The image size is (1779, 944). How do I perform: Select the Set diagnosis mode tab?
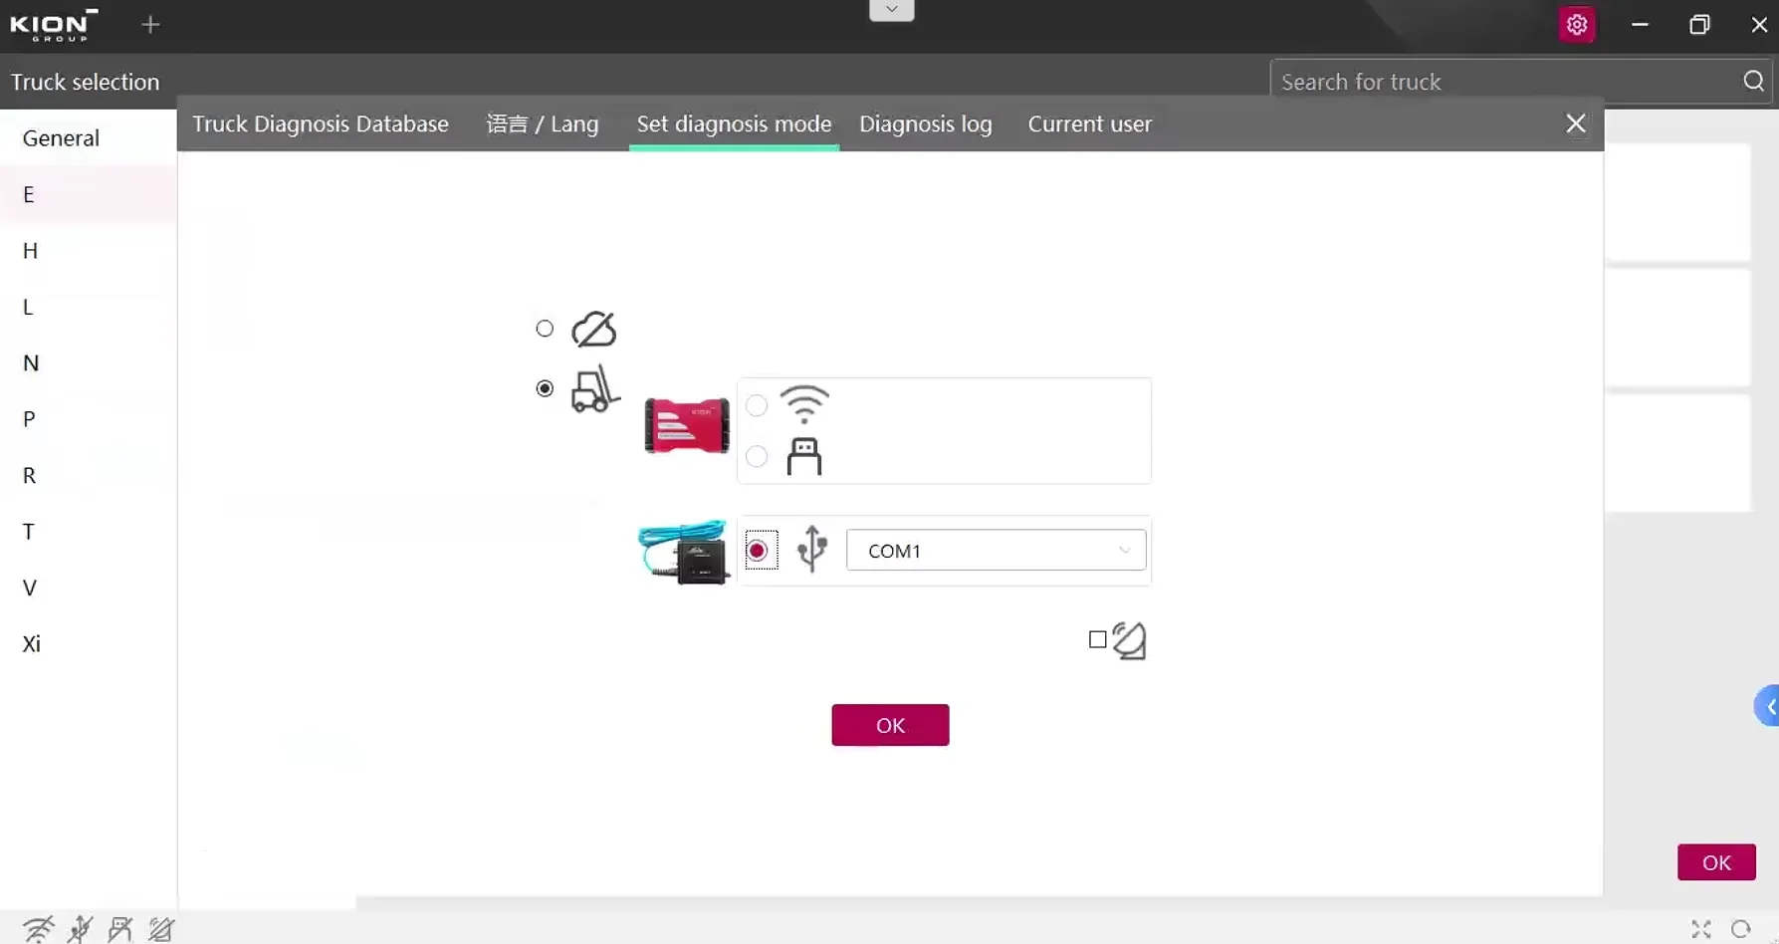(734, 123)
